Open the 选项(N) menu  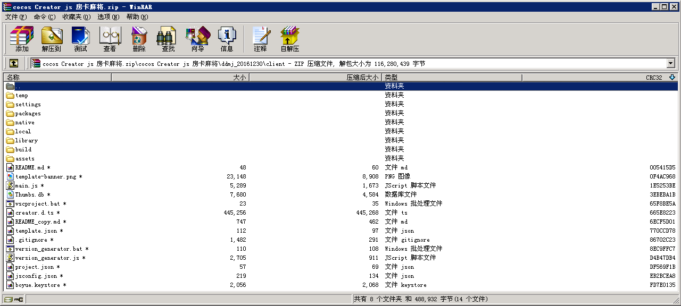(x=108, y=17)
